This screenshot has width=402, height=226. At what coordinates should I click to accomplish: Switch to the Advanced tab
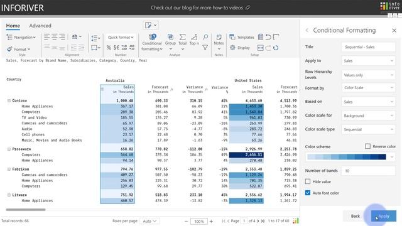tap(40, 26)
